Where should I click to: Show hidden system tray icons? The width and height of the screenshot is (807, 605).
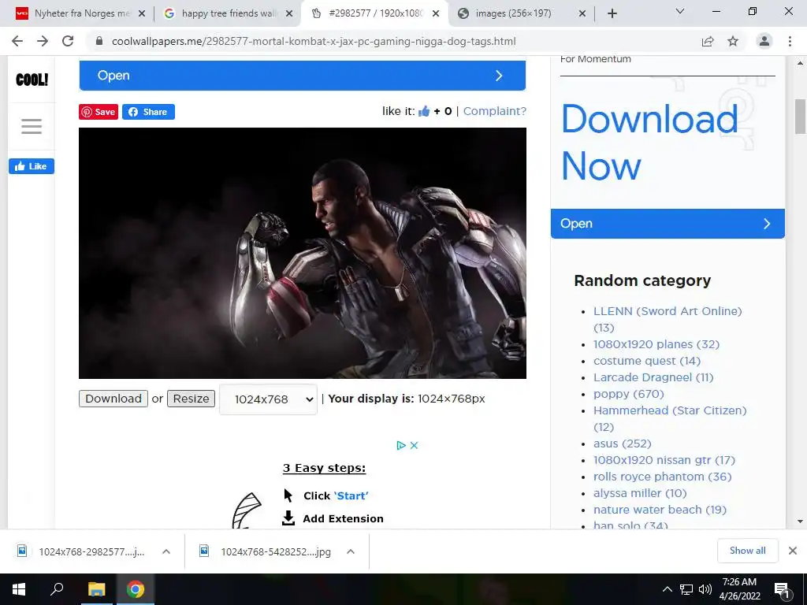click(x=667, y=589)
